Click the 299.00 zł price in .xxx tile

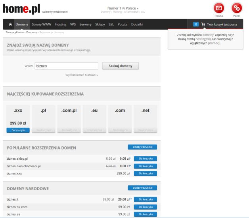pos(18,123)
